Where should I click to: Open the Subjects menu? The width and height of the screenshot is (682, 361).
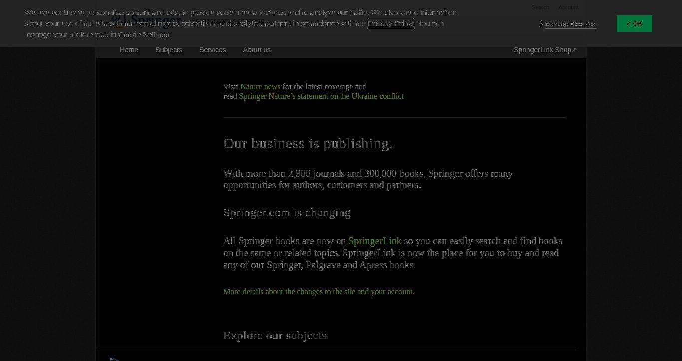169,50
